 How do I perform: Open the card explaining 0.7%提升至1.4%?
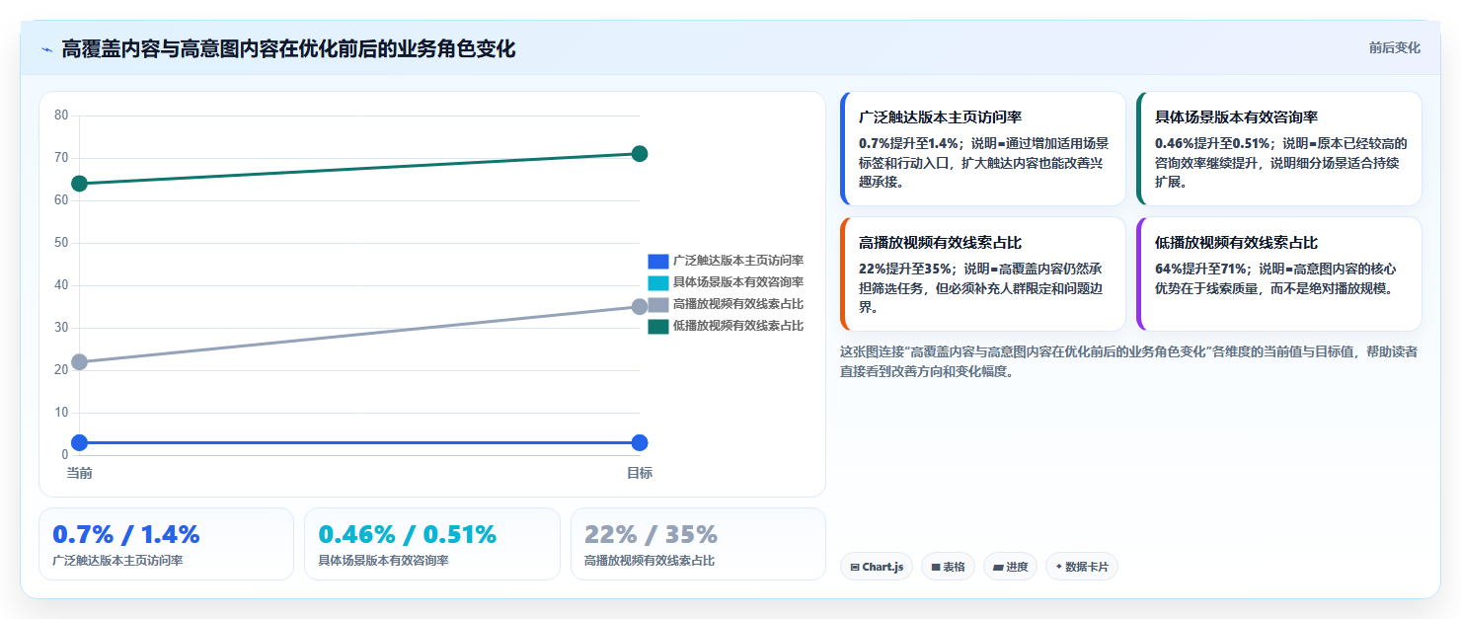click(x=982, y=149)
